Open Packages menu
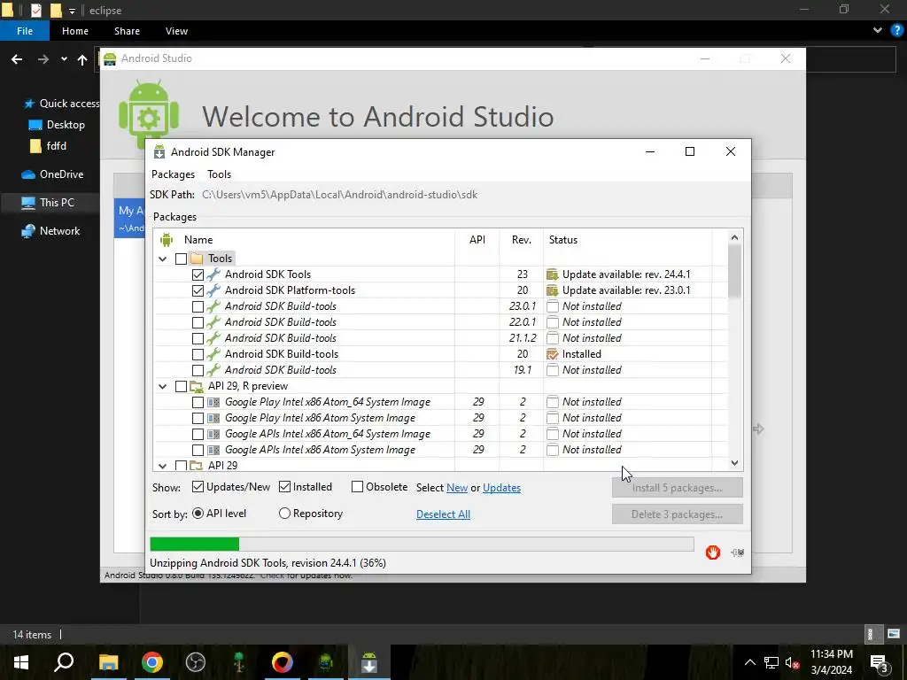Viewport: 907px width, 680px height. click(x=173, y=174)
